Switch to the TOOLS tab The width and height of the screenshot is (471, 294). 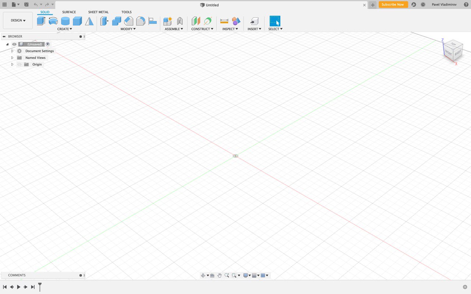point(127,12)
